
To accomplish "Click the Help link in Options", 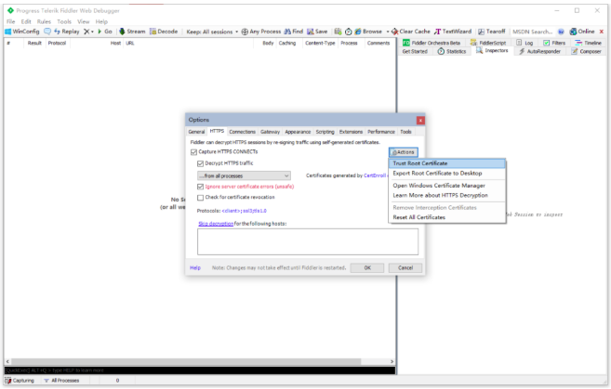I will point(195,268).
